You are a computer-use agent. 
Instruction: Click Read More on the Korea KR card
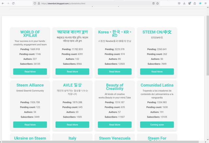click(115, 71)
